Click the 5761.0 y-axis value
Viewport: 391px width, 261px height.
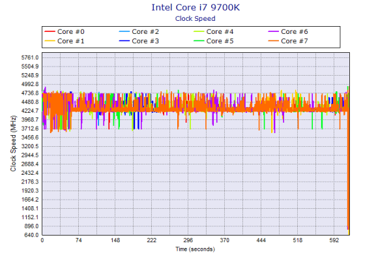(x=30, y=57)
